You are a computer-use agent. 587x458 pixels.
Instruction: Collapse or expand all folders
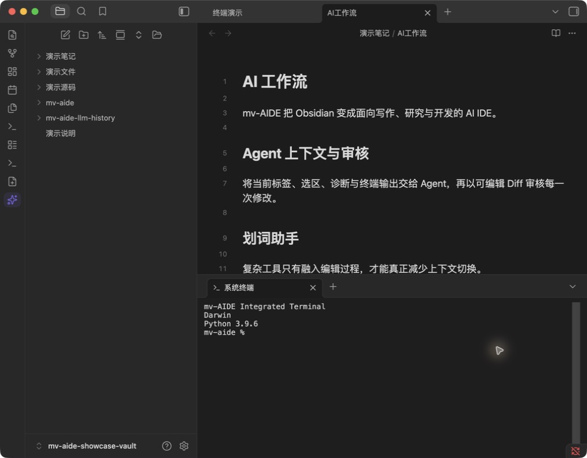click(138, 35)
